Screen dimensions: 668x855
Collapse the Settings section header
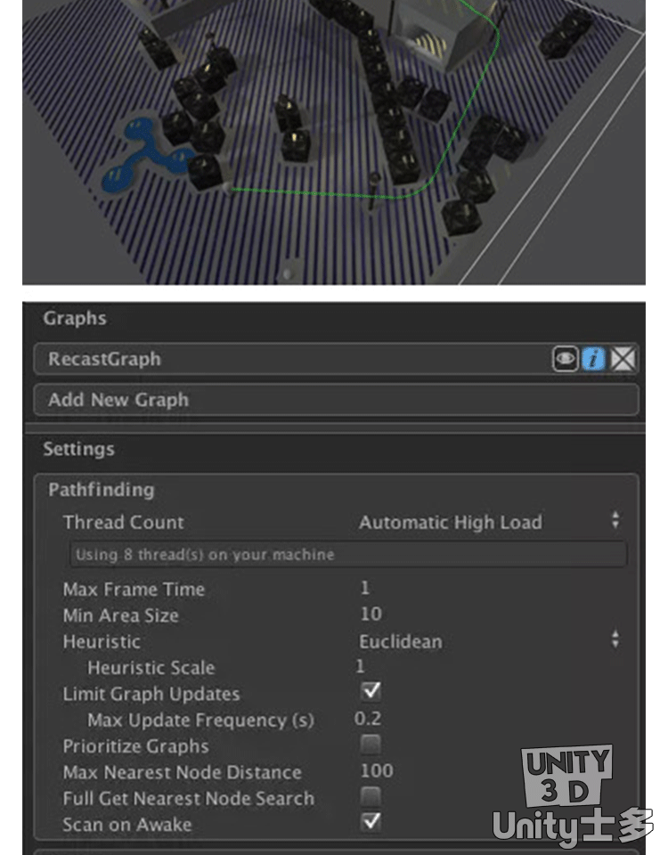[78, 449]
